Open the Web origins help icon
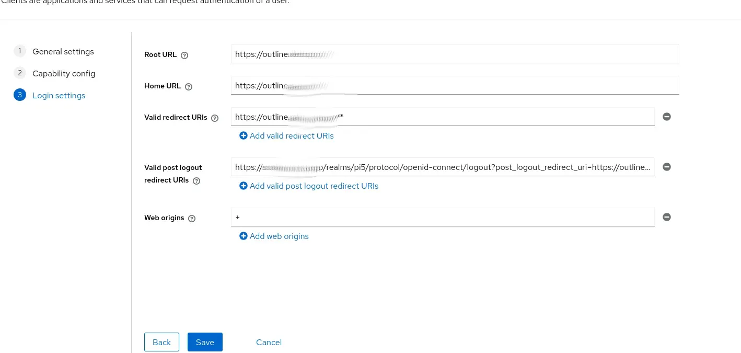Screen dimensions: 741x353 (192, 219)
